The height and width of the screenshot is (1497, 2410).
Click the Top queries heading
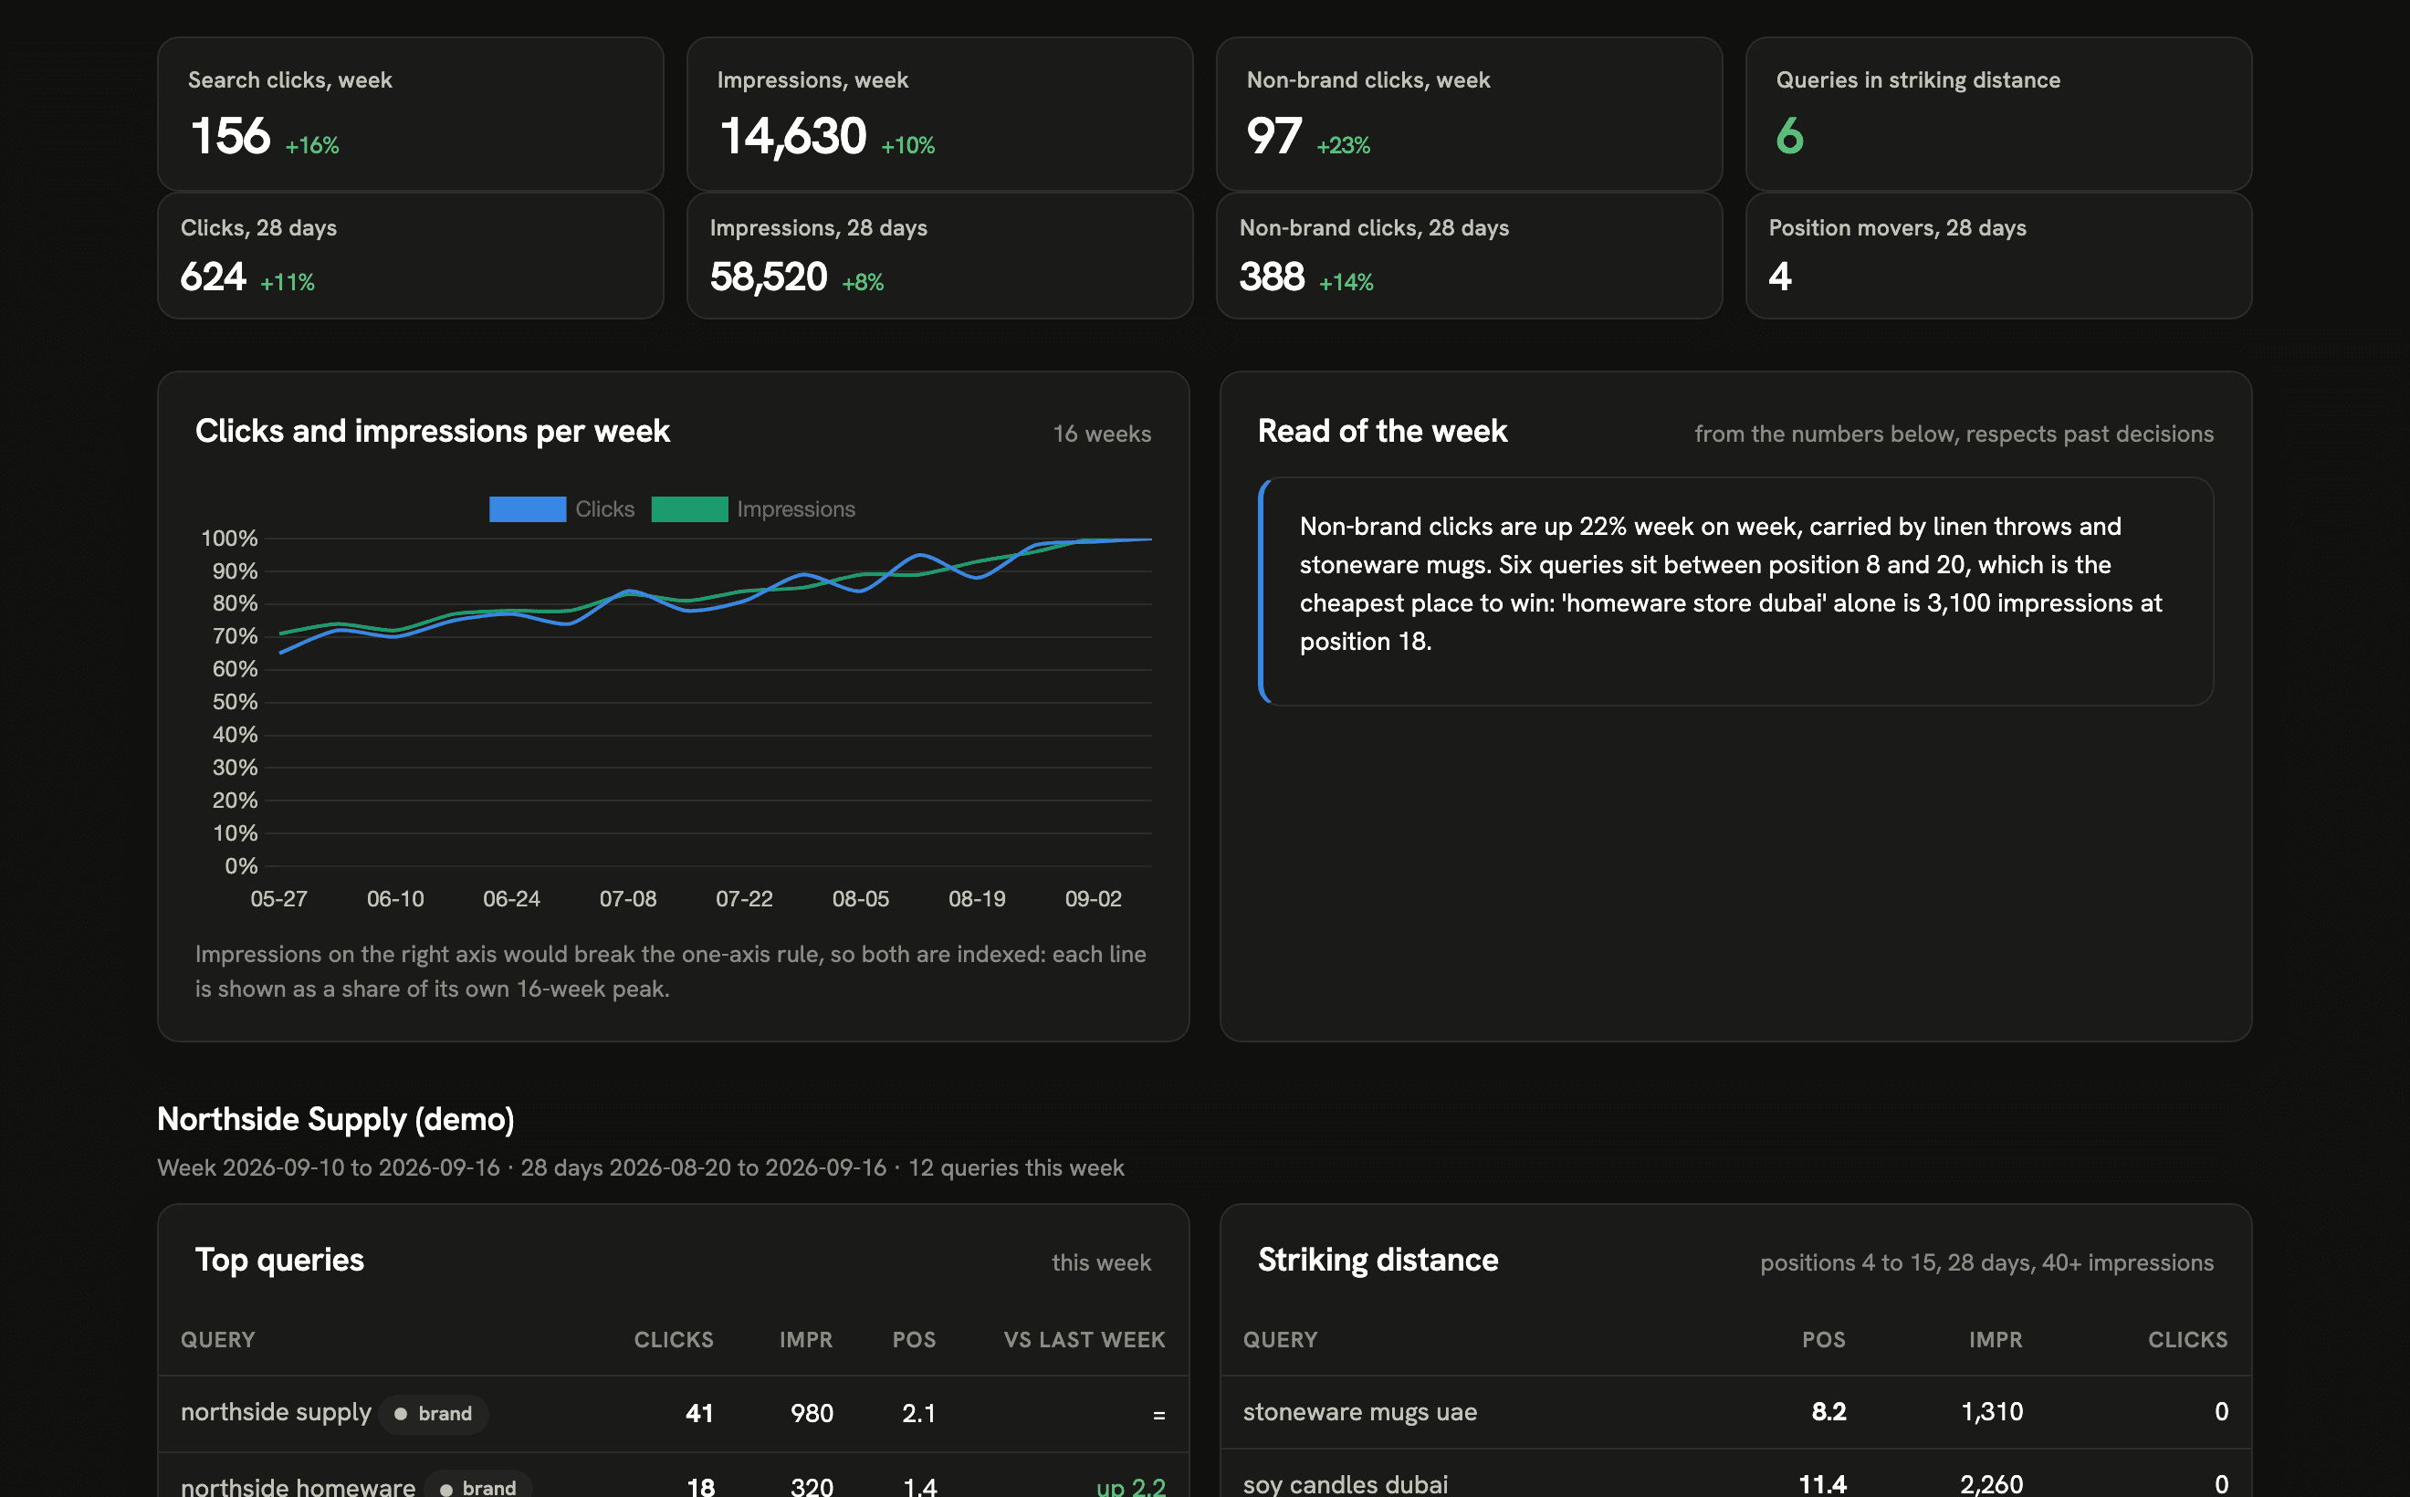[x=279, y=1260]
